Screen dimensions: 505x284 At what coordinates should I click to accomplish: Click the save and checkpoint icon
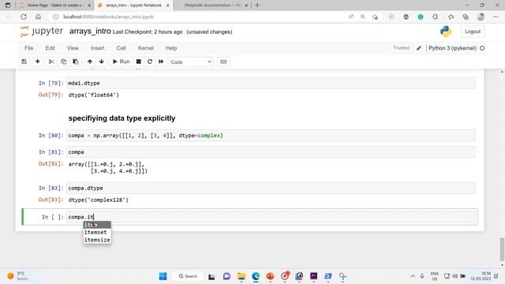24,62
